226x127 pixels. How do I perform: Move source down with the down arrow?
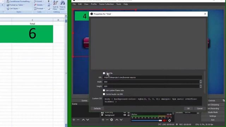(121, 120)
